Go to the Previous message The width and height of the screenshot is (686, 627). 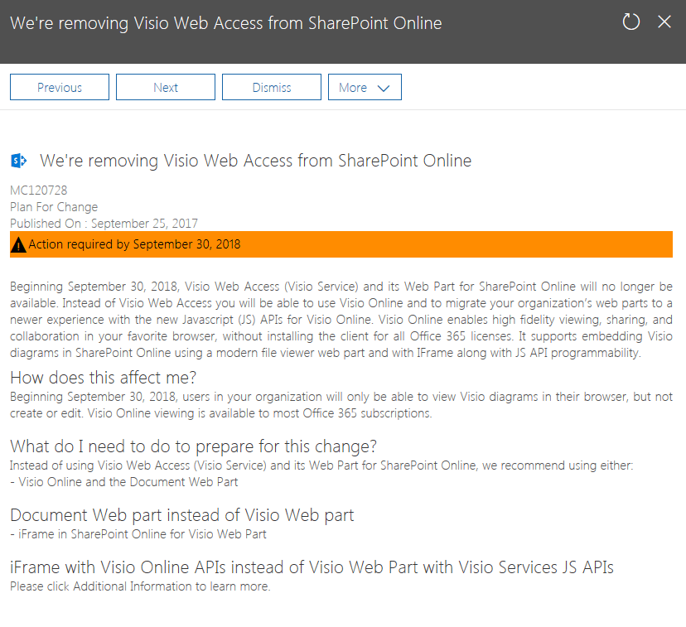59,86
